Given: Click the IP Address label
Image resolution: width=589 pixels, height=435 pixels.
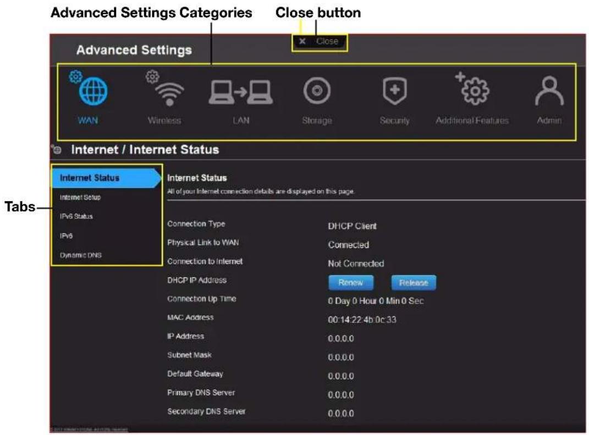Looking at the screenshot, I should pyautogui.click(x=185, y=336).
